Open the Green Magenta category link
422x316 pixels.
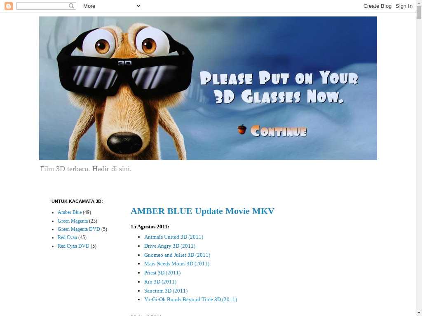(x=73, y=221)
